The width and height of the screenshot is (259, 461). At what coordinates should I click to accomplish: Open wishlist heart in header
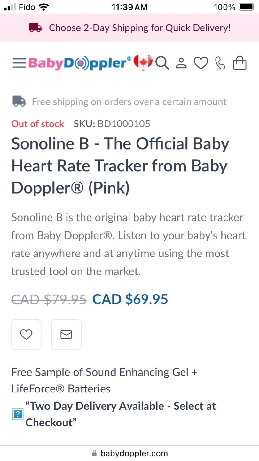pos(201,63)
